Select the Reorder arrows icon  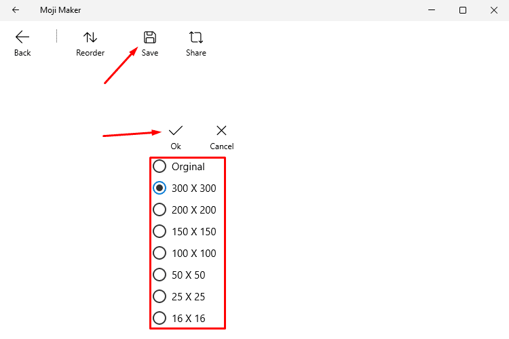(x=90, y=38)
